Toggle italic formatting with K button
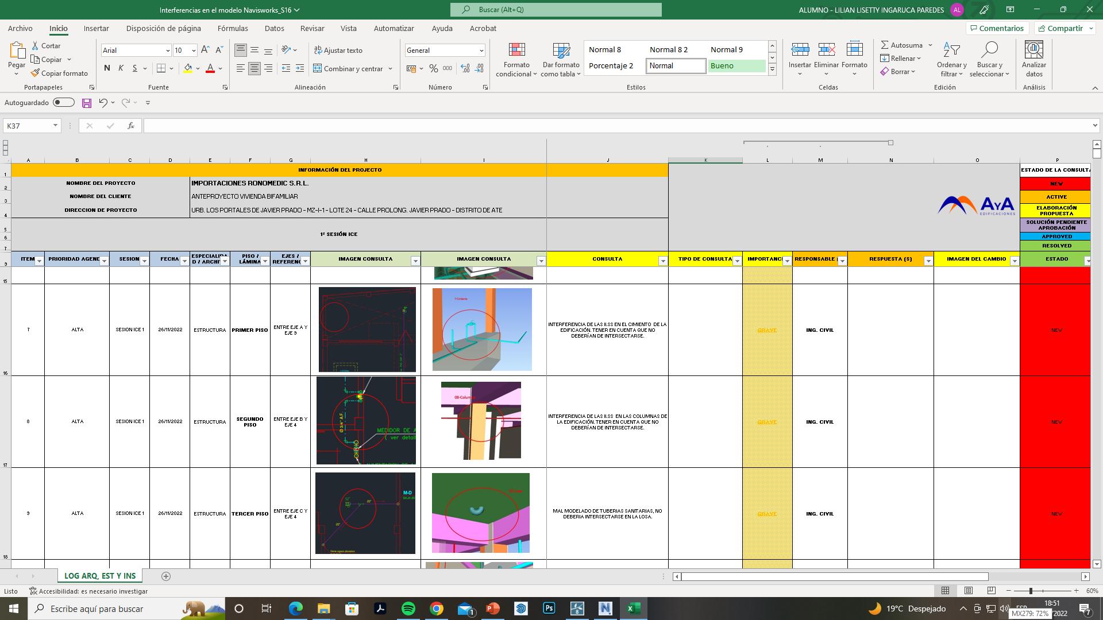 (x=121, y=68)
